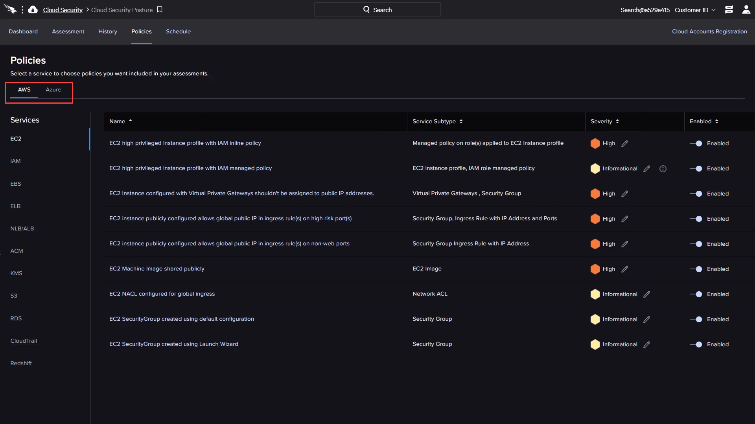Click Informational hexagon for IAM managed policy
755x424 pixels.
click(595, 168)
